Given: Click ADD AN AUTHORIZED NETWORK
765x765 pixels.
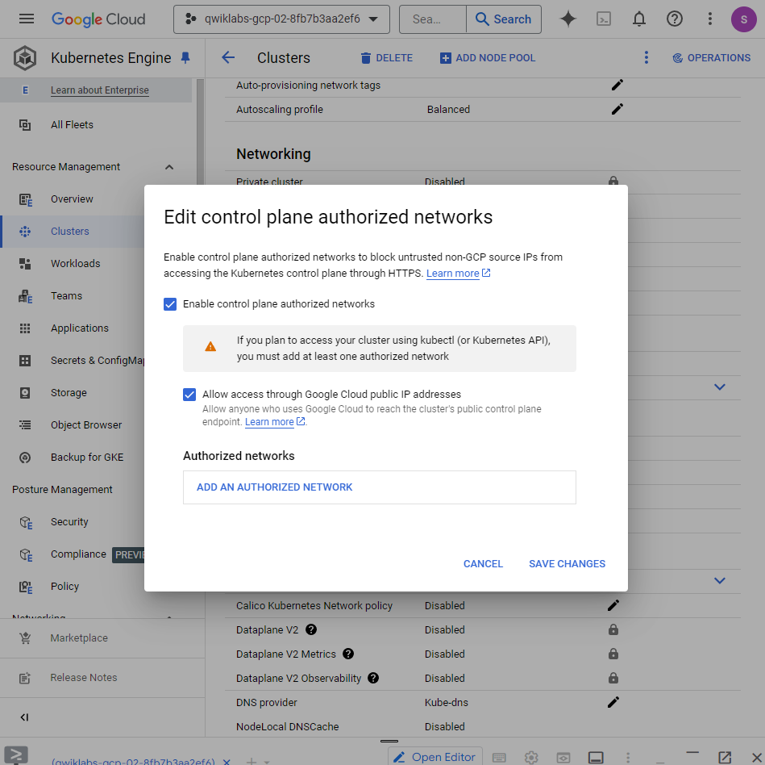Looking at the screenshot, I should pyautogui.click(x=274, y=487).
